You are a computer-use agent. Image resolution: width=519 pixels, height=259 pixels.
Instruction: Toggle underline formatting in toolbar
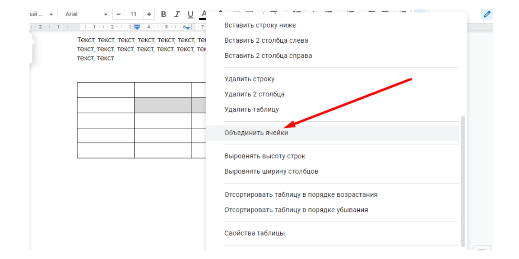[190, 14]
